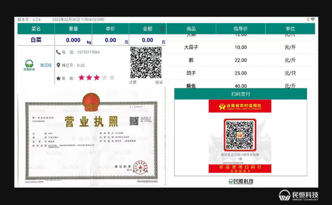Click the green 民恒科技 vendor logo
332x205 pixels.
click(x=29, y=65)
